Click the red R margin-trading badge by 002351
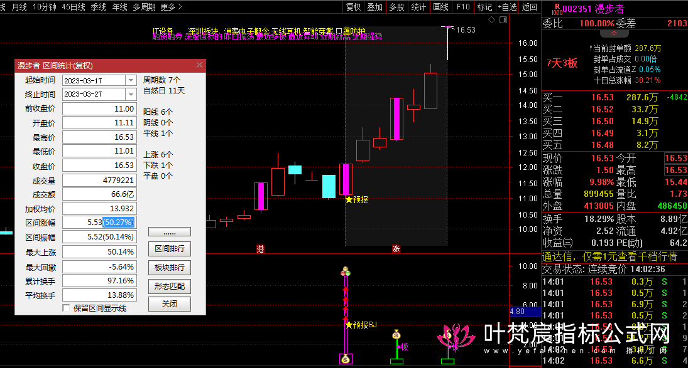 (x=557, y=9)
